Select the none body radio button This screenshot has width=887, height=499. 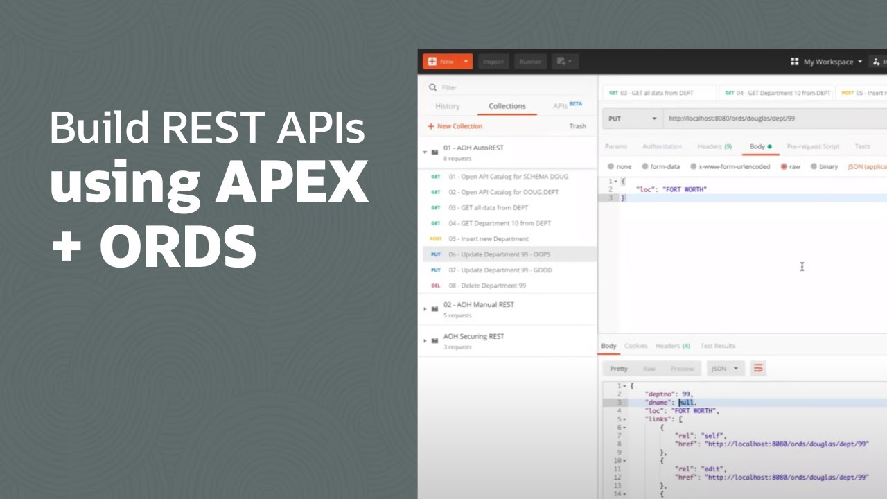611,167
